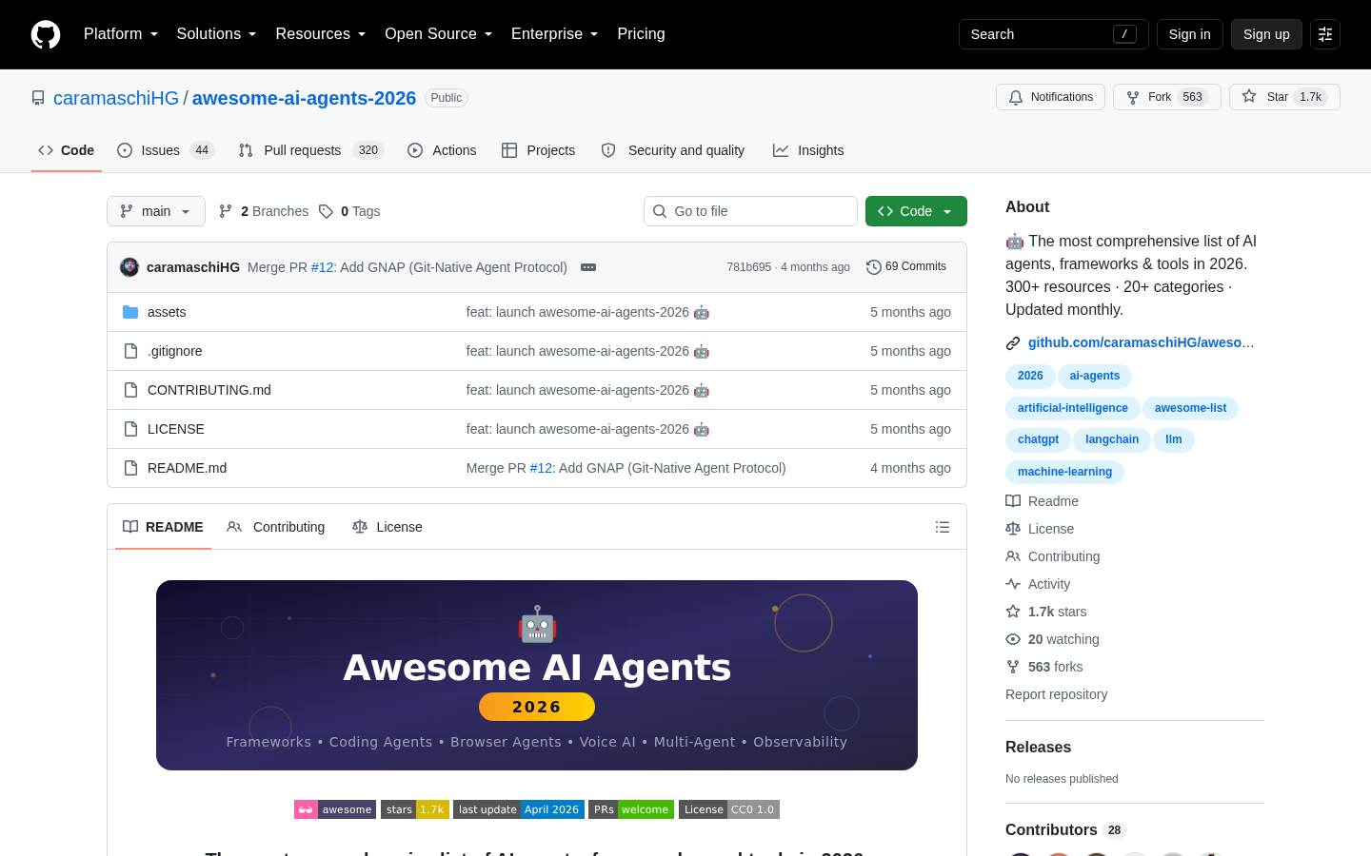Open pull request #12 link in commit
1371x856 pixels.
[x=323, y=267]
